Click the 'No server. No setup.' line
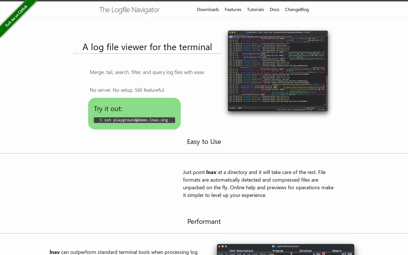The height and width of the screenshot is (255, 408). click(127, 90)
